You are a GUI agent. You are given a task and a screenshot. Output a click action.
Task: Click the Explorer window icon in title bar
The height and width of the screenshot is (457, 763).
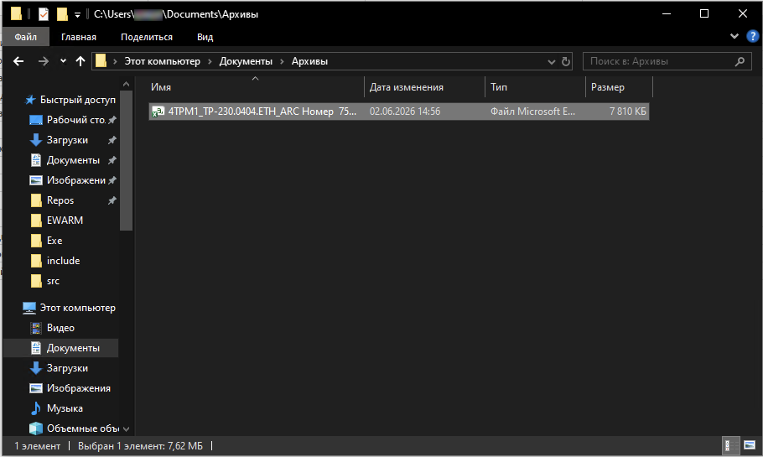point(16,13)
